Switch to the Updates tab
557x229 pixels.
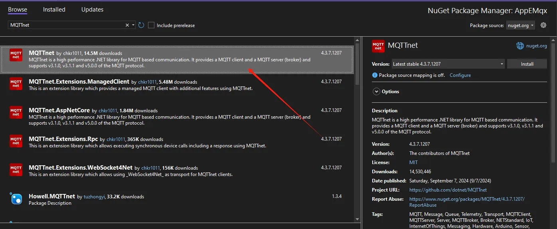pos(91,9)
